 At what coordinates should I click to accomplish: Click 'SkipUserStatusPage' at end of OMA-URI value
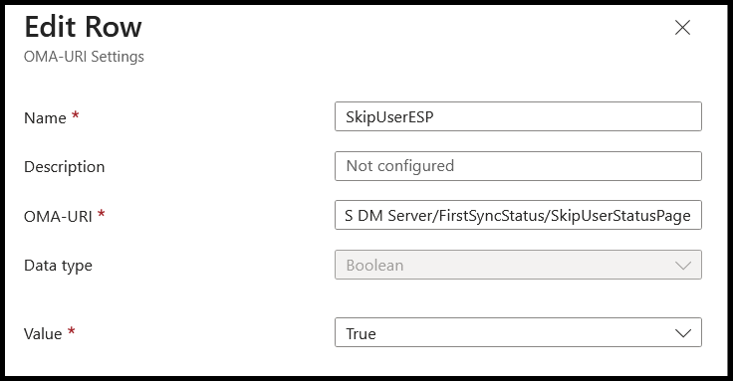pos(620,216)
